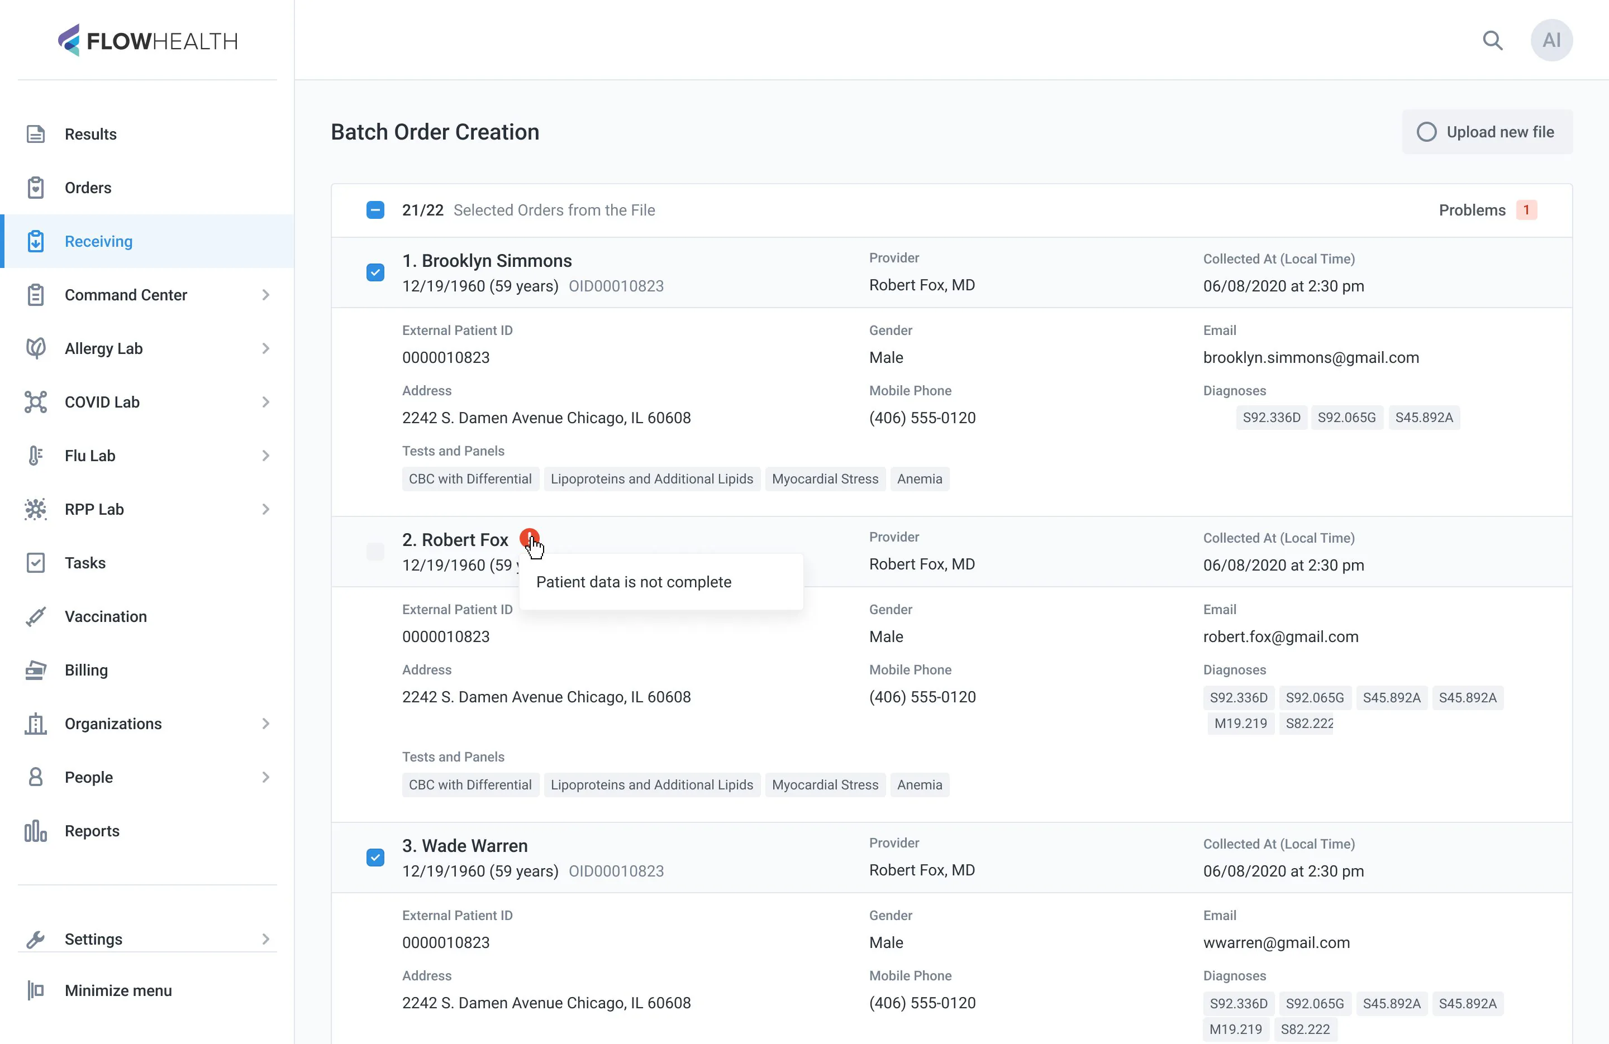Expand the COVID Lab submenu chevron
Screen dimensions: 1609x1044
[x=266, y=402]
